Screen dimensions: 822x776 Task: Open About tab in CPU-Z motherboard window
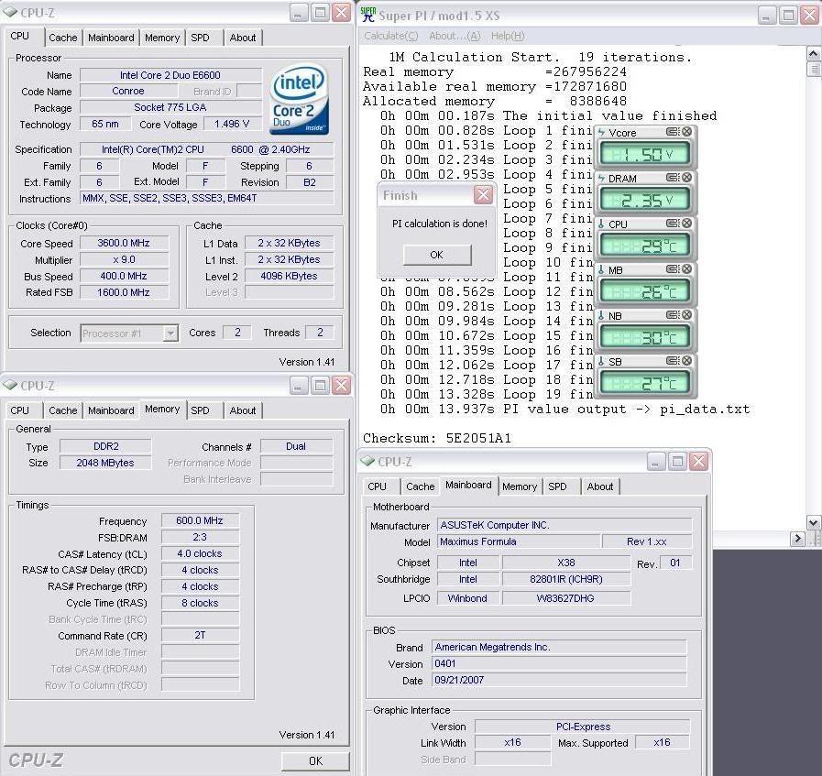click(x=600, y=486)
